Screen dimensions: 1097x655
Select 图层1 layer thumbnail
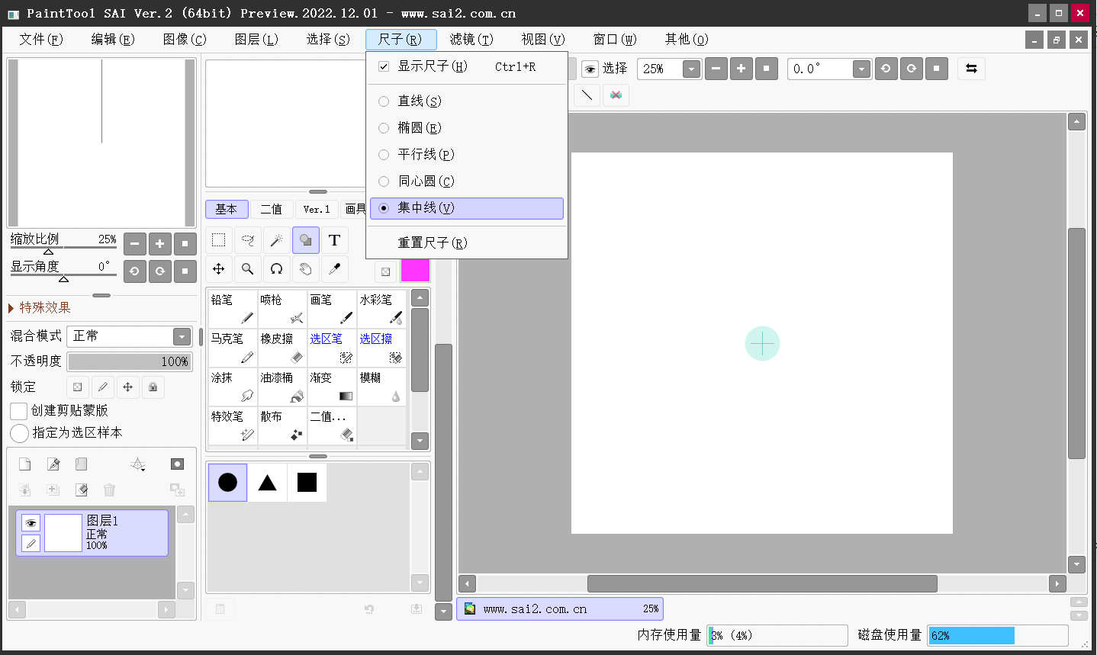click(63, 533)
